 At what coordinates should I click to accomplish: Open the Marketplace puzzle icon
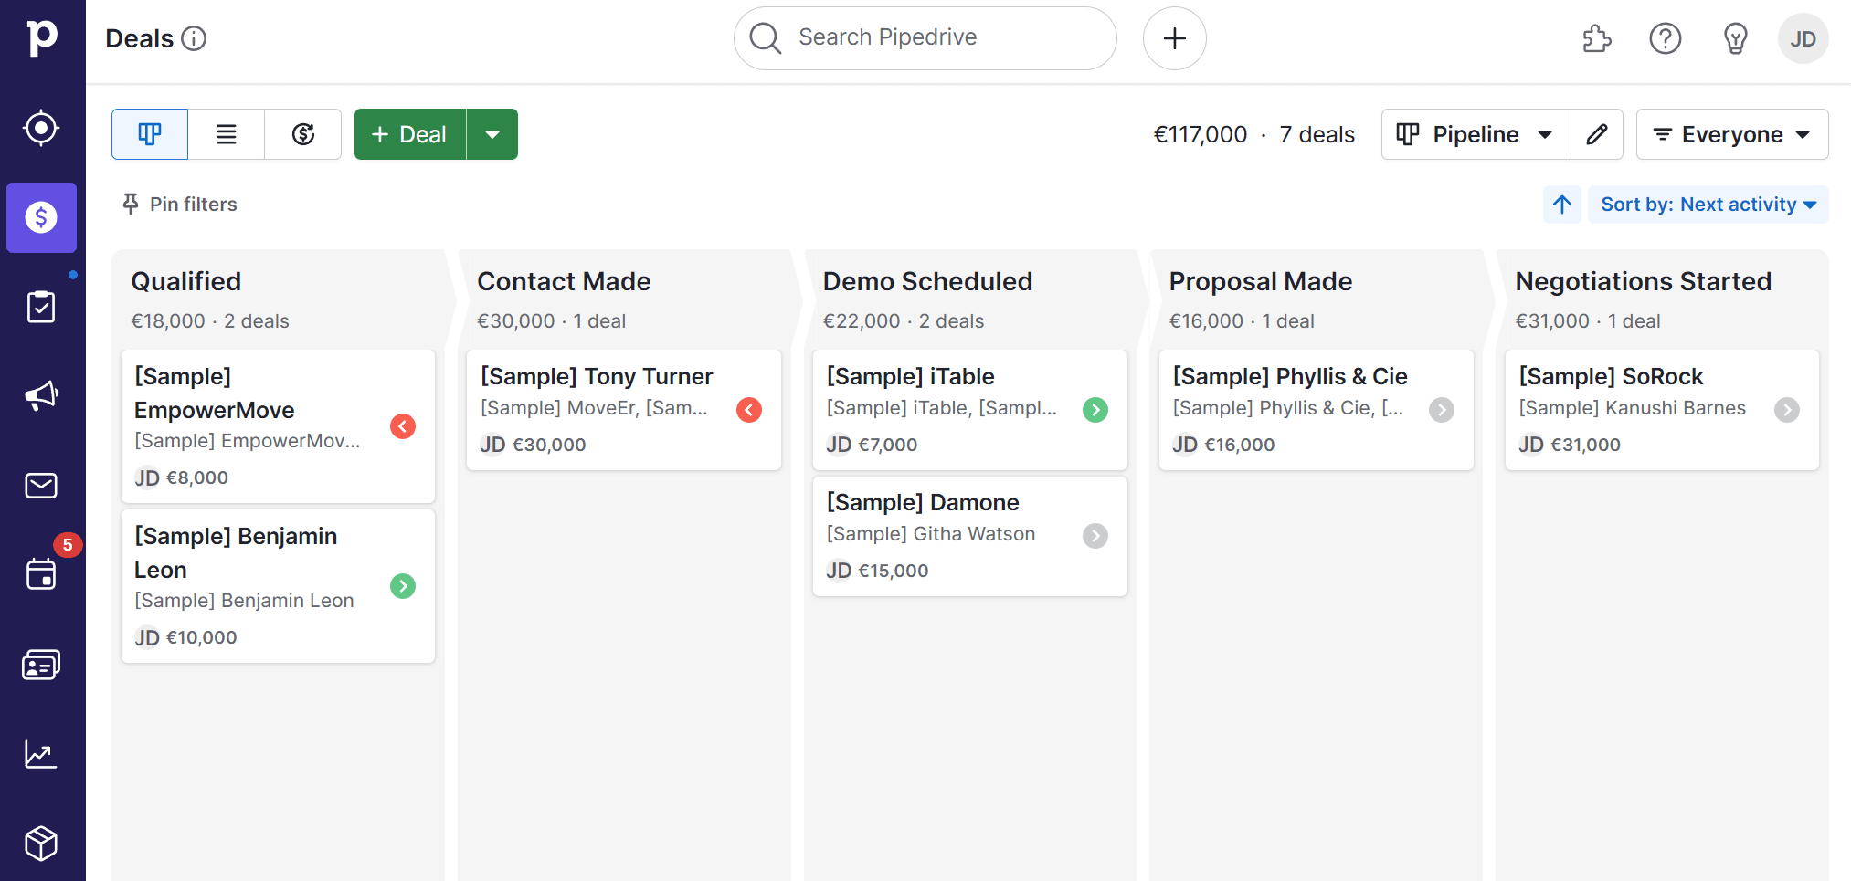tap(1596, 38)
